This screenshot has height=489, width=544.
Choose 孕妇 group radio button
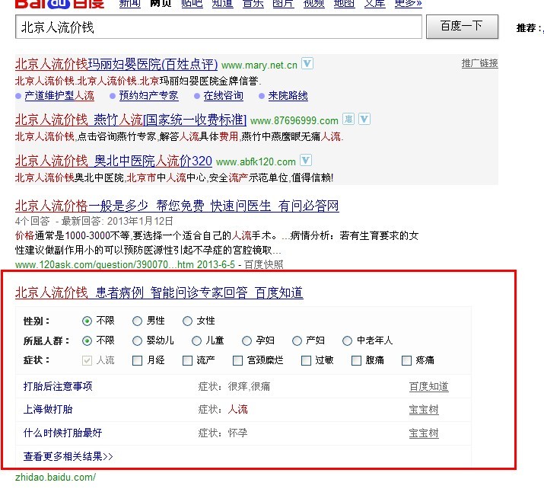point(247,340)
